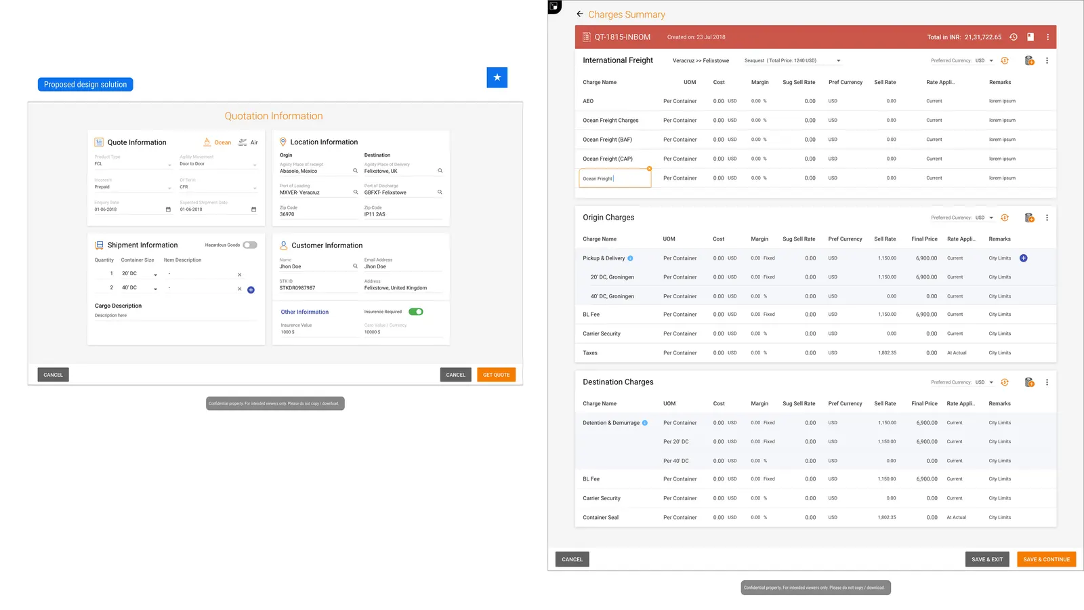The width and height of the screenshot is (1084, 610).
Task: Add a container row with the blue plus
Action: [x=251, y=289]
